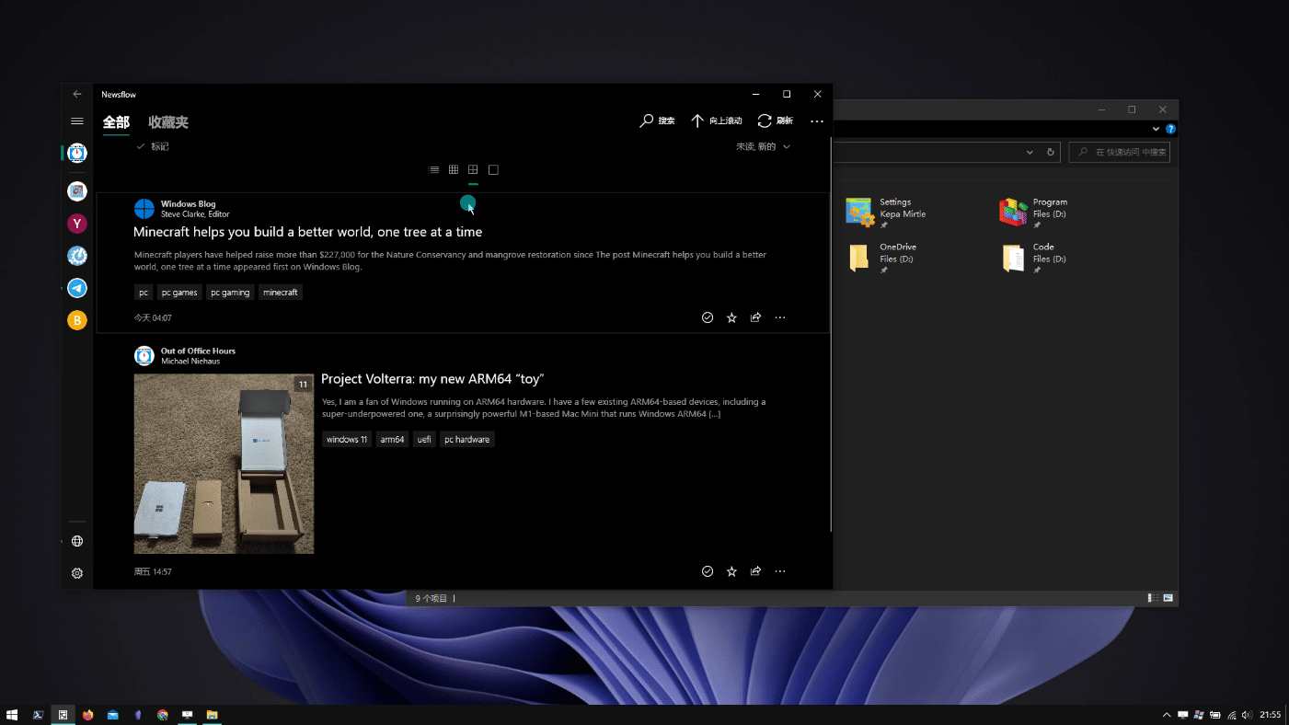Screen dimensions: 1289x725
Task: Open more options for the Minecraft article
Action: click(x=780, y=317)
